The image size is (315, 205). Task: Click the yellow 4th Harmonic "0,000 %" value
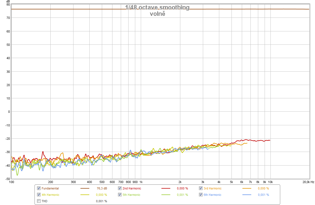click(102, 195)
